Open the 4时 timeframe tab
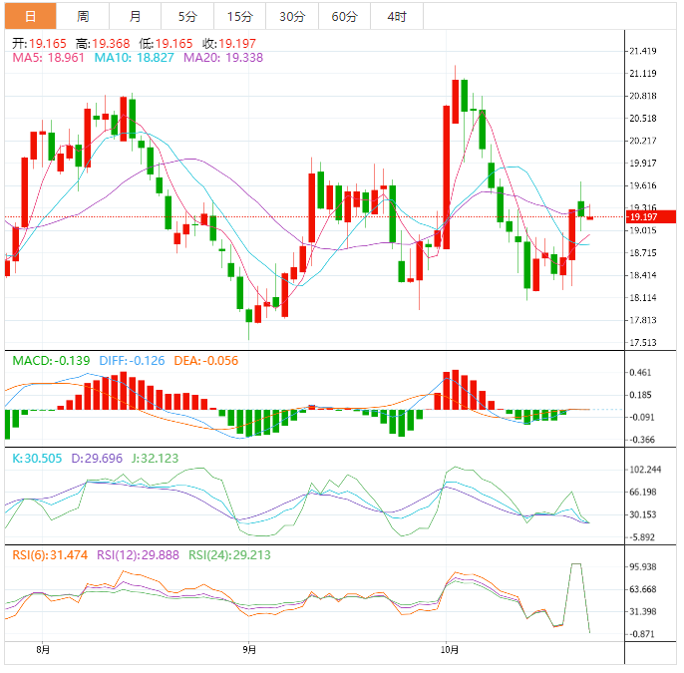This screenshot has width=684, height=673. tap(397, 16)
